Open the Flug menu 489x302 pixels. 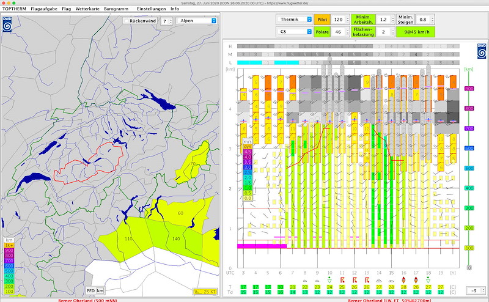(x=67, y=9)
